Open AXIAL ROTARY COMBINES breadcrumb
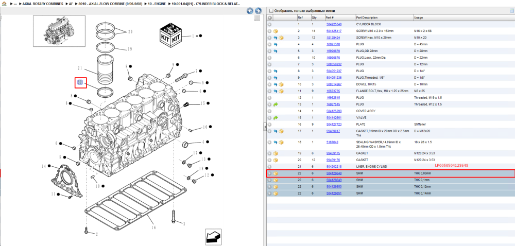The height and width of the screenshot is (246, 515). 43,4
